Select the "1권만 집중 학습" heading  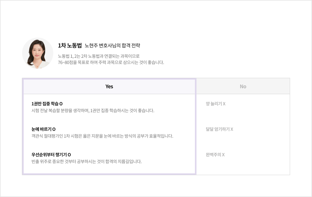[x=45, y=104]
